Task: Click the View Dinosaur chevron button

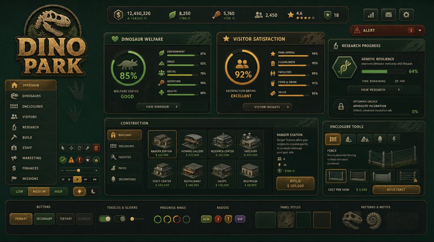Action: (158, 107)
